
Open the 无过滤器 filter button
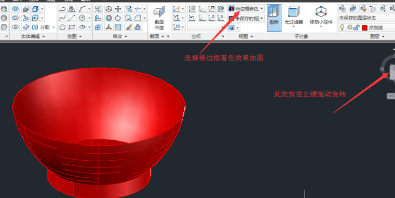tap(293, 17)
